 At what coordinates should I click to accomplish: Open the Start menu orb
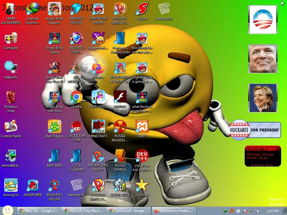tap(8, 210)
